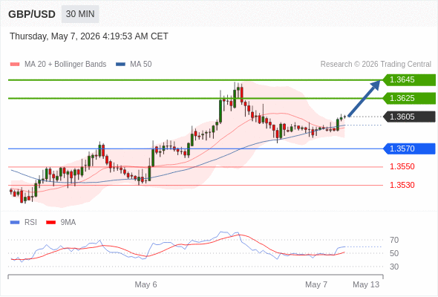Click the May 6 date axis label

pos(146,284)
